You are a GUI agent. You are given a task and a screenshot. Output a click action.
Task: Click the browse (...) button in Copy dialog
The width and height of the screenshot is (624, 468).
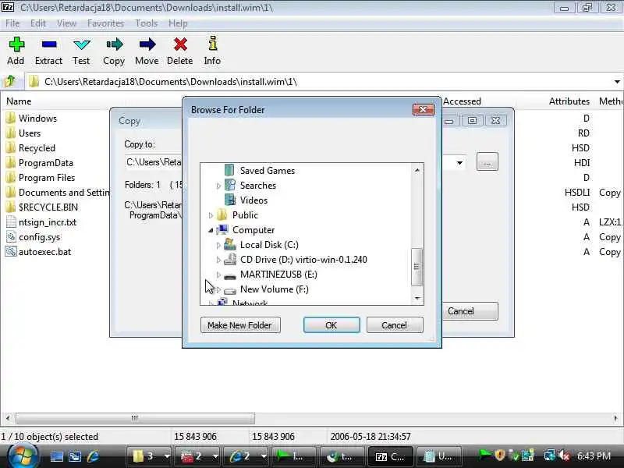point(487,162)
